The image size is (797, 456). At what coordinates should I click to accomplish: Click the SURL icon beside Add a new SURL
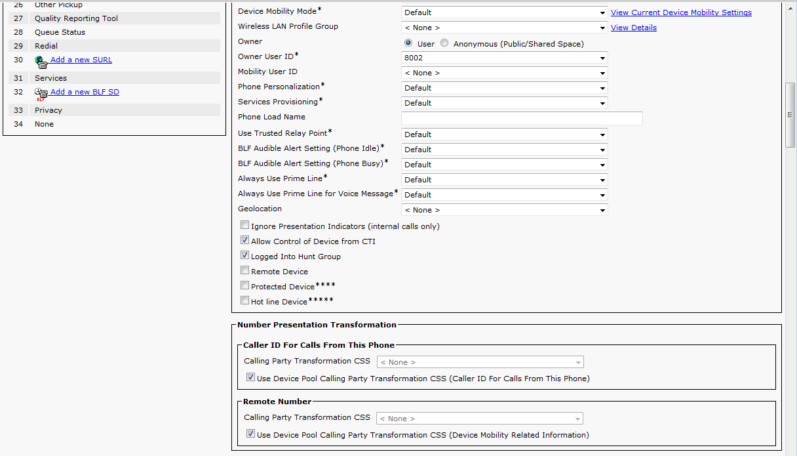click(41, 62)
